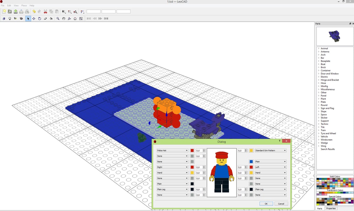
Task: Select the Pan hand tool
Action: point(64,19)
